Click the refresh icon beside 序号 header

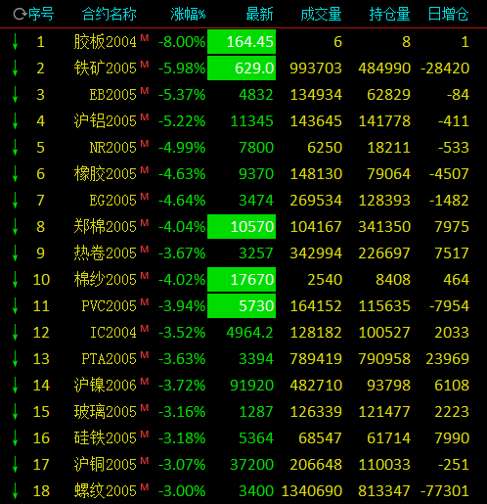pyautogui.click(x=20, y=14)
